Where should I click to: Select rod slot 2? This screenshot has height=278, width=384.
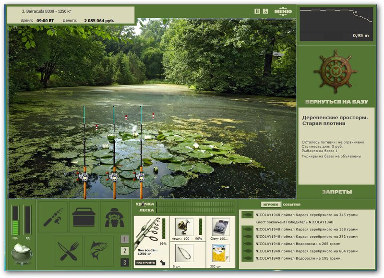(125, 251)
